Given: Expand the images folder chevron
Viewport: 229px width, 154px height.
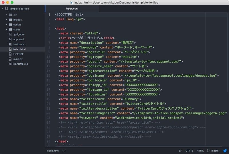Looking at the screenshot, I should click(6, 19).
